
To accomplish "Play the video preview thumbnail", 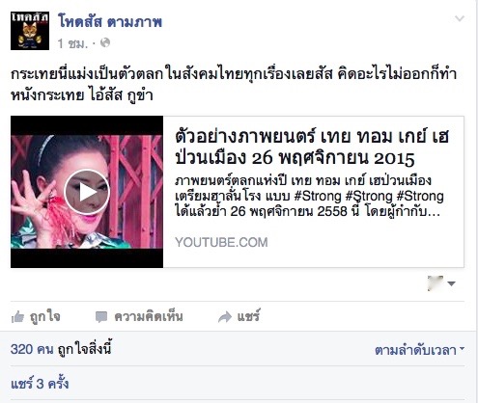I will [x=87, y=192].
